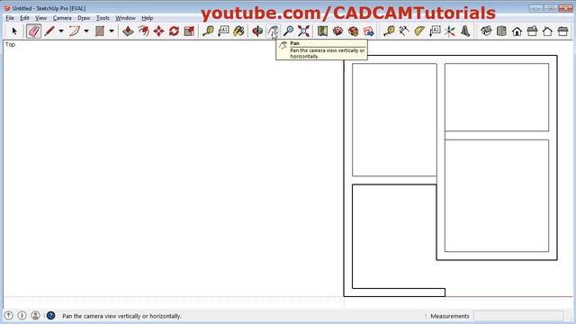Open the Camera menu

tap(62, 18)
